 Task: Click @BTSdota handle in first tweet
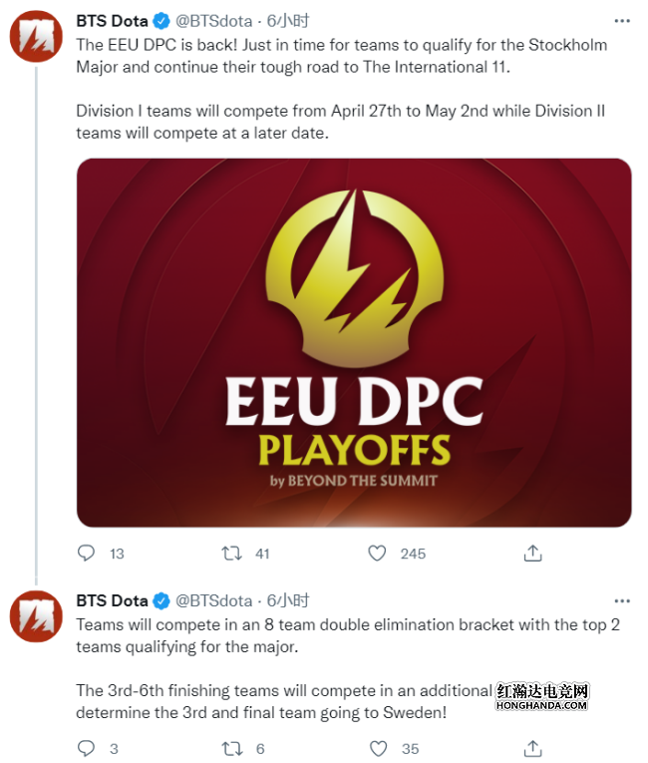tap(213, 21)
